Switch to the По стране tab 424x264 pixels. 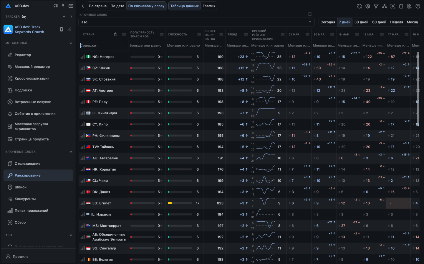click(97, 6)
